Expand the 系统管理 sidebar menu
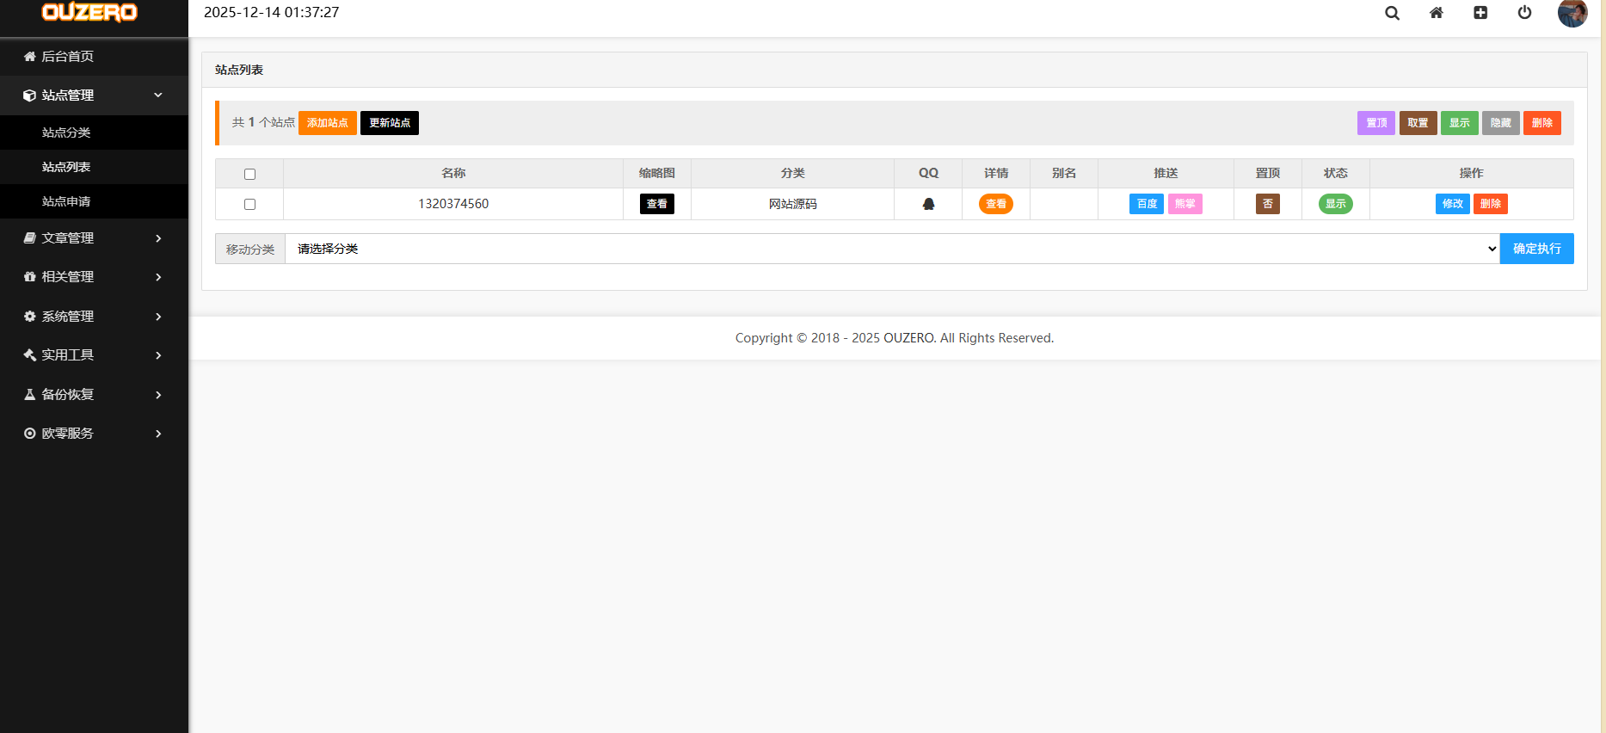The width and height of the screenshot is (1606, 733). point(93,317)
